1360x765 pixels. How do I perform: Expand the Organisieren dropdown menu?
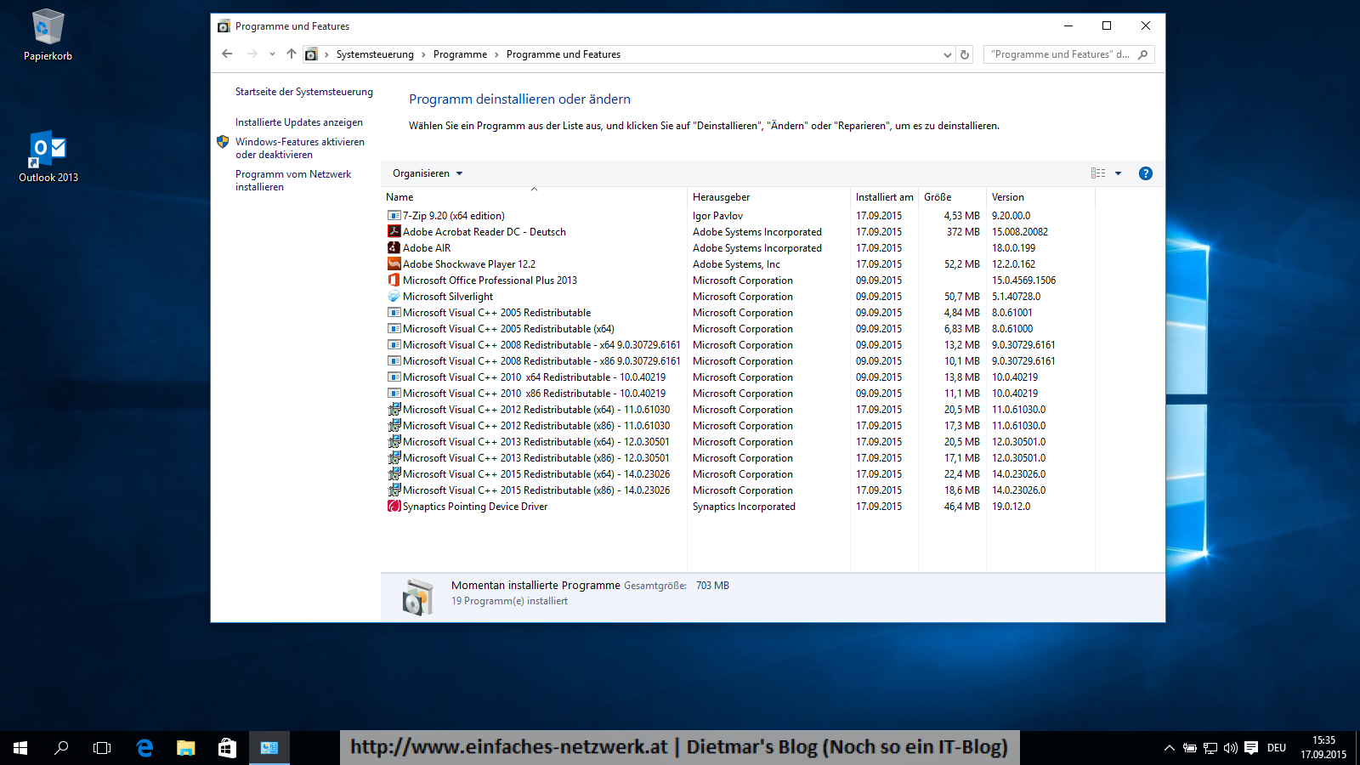tap(428, 173)
